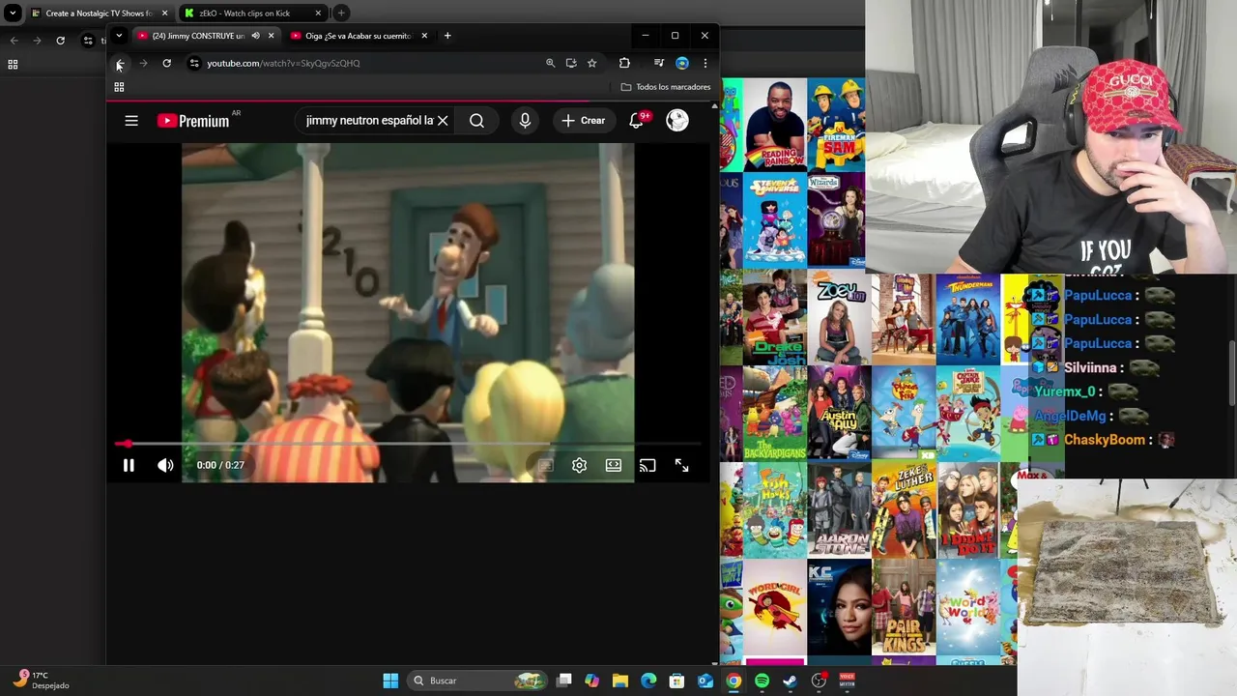The image size is (1237, 696).
Task: Select Pair of Kings show poster
Action: pyautogui.click(x=904, y=609)
